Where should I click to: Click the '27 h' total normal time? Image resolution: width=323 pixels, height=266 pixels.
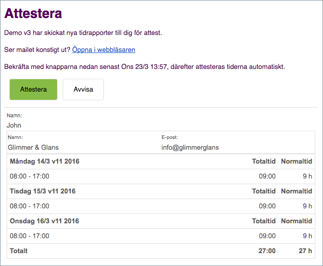(306, 251)
